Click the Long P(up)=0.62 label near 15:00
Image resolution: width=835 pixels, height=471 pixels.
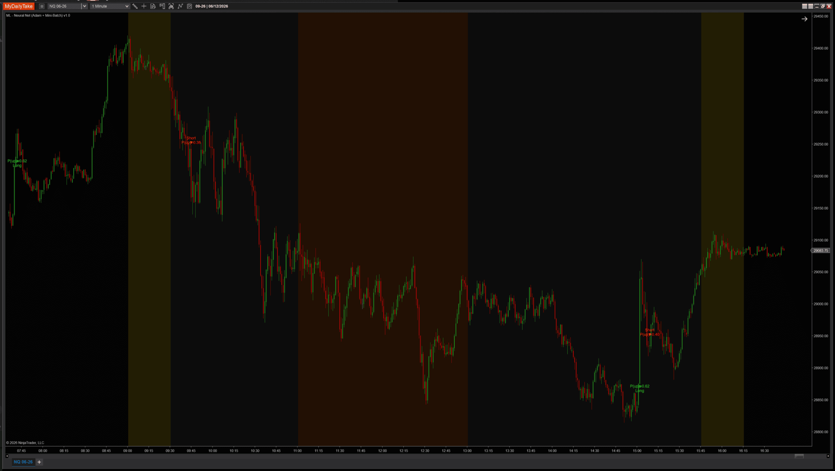coord(640,389)
